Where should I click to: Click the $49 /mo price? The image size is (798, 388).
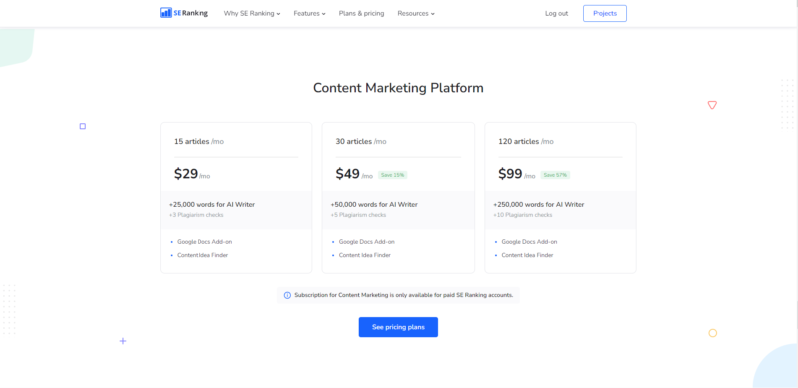coord(354,174)
